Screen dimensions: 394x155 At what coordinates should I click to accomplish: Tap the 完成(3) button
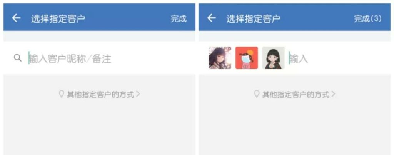point(368,18)
